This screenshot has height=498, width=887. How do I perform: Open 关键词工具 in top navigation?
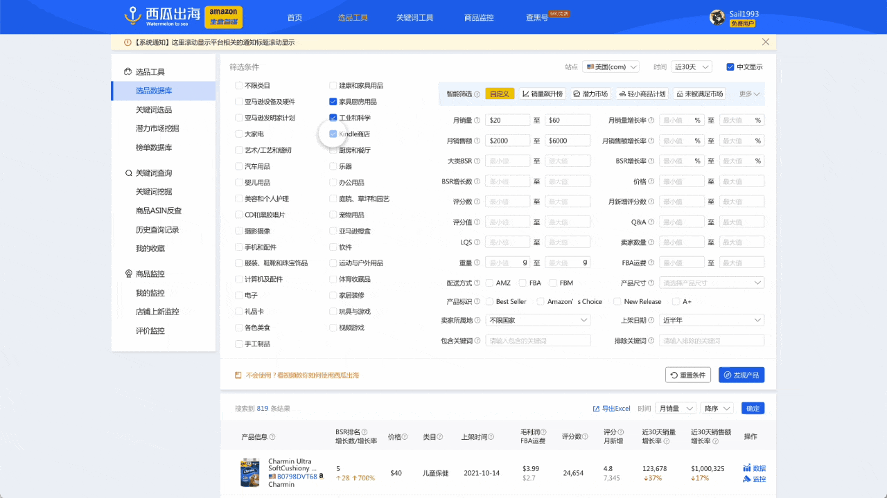point(415,18)
